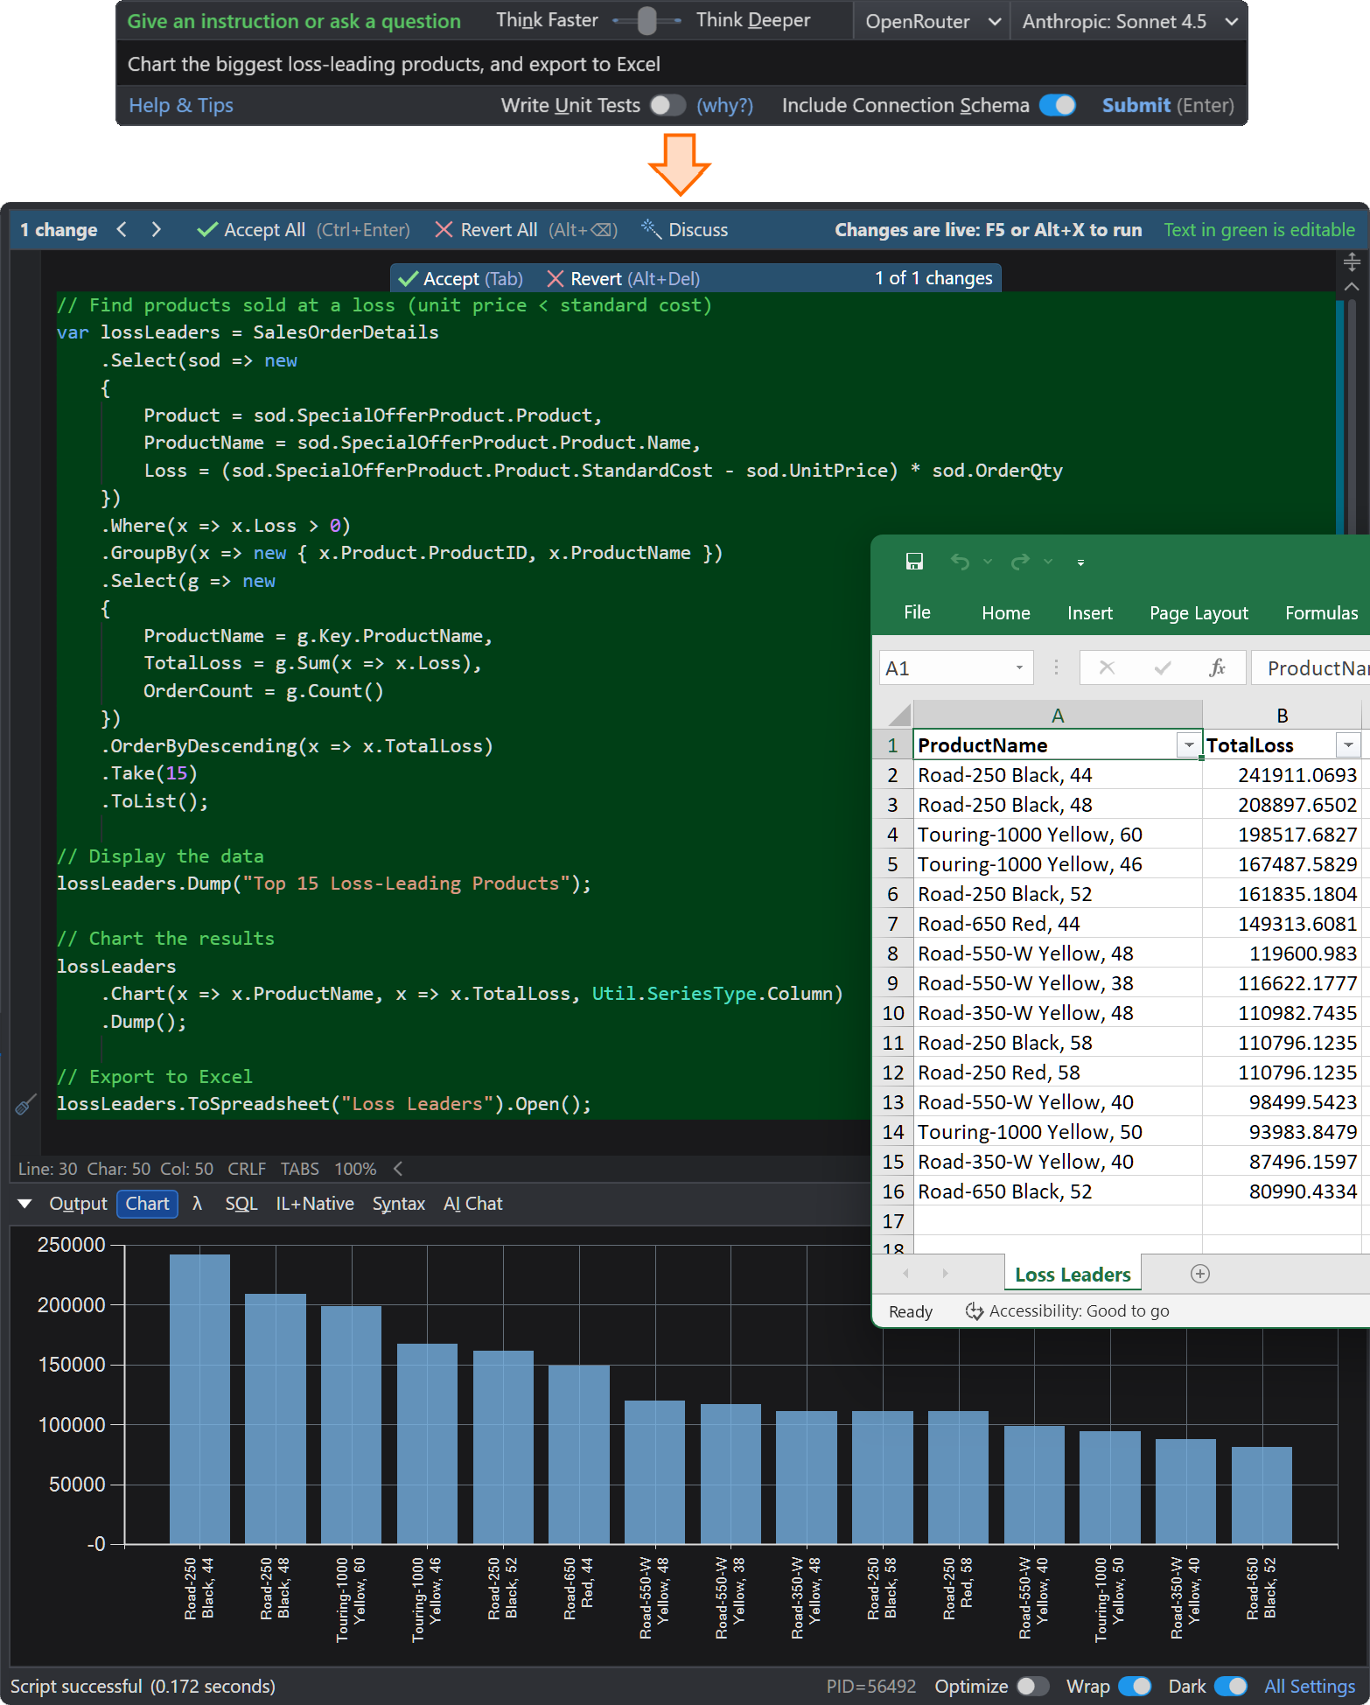Open the ProductName column filter dropdown
The width and height of the screenshot is (1370, 1705).
click(x=1188, y=745)
